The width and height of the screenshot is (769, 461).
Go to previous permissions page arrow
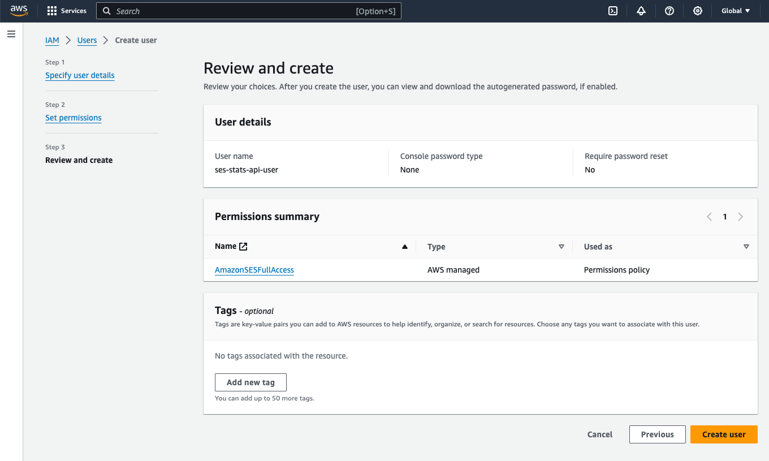(x=709, y=217)
